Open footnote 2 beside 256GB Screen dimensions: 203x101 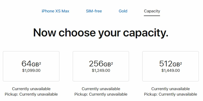(112, 63)
